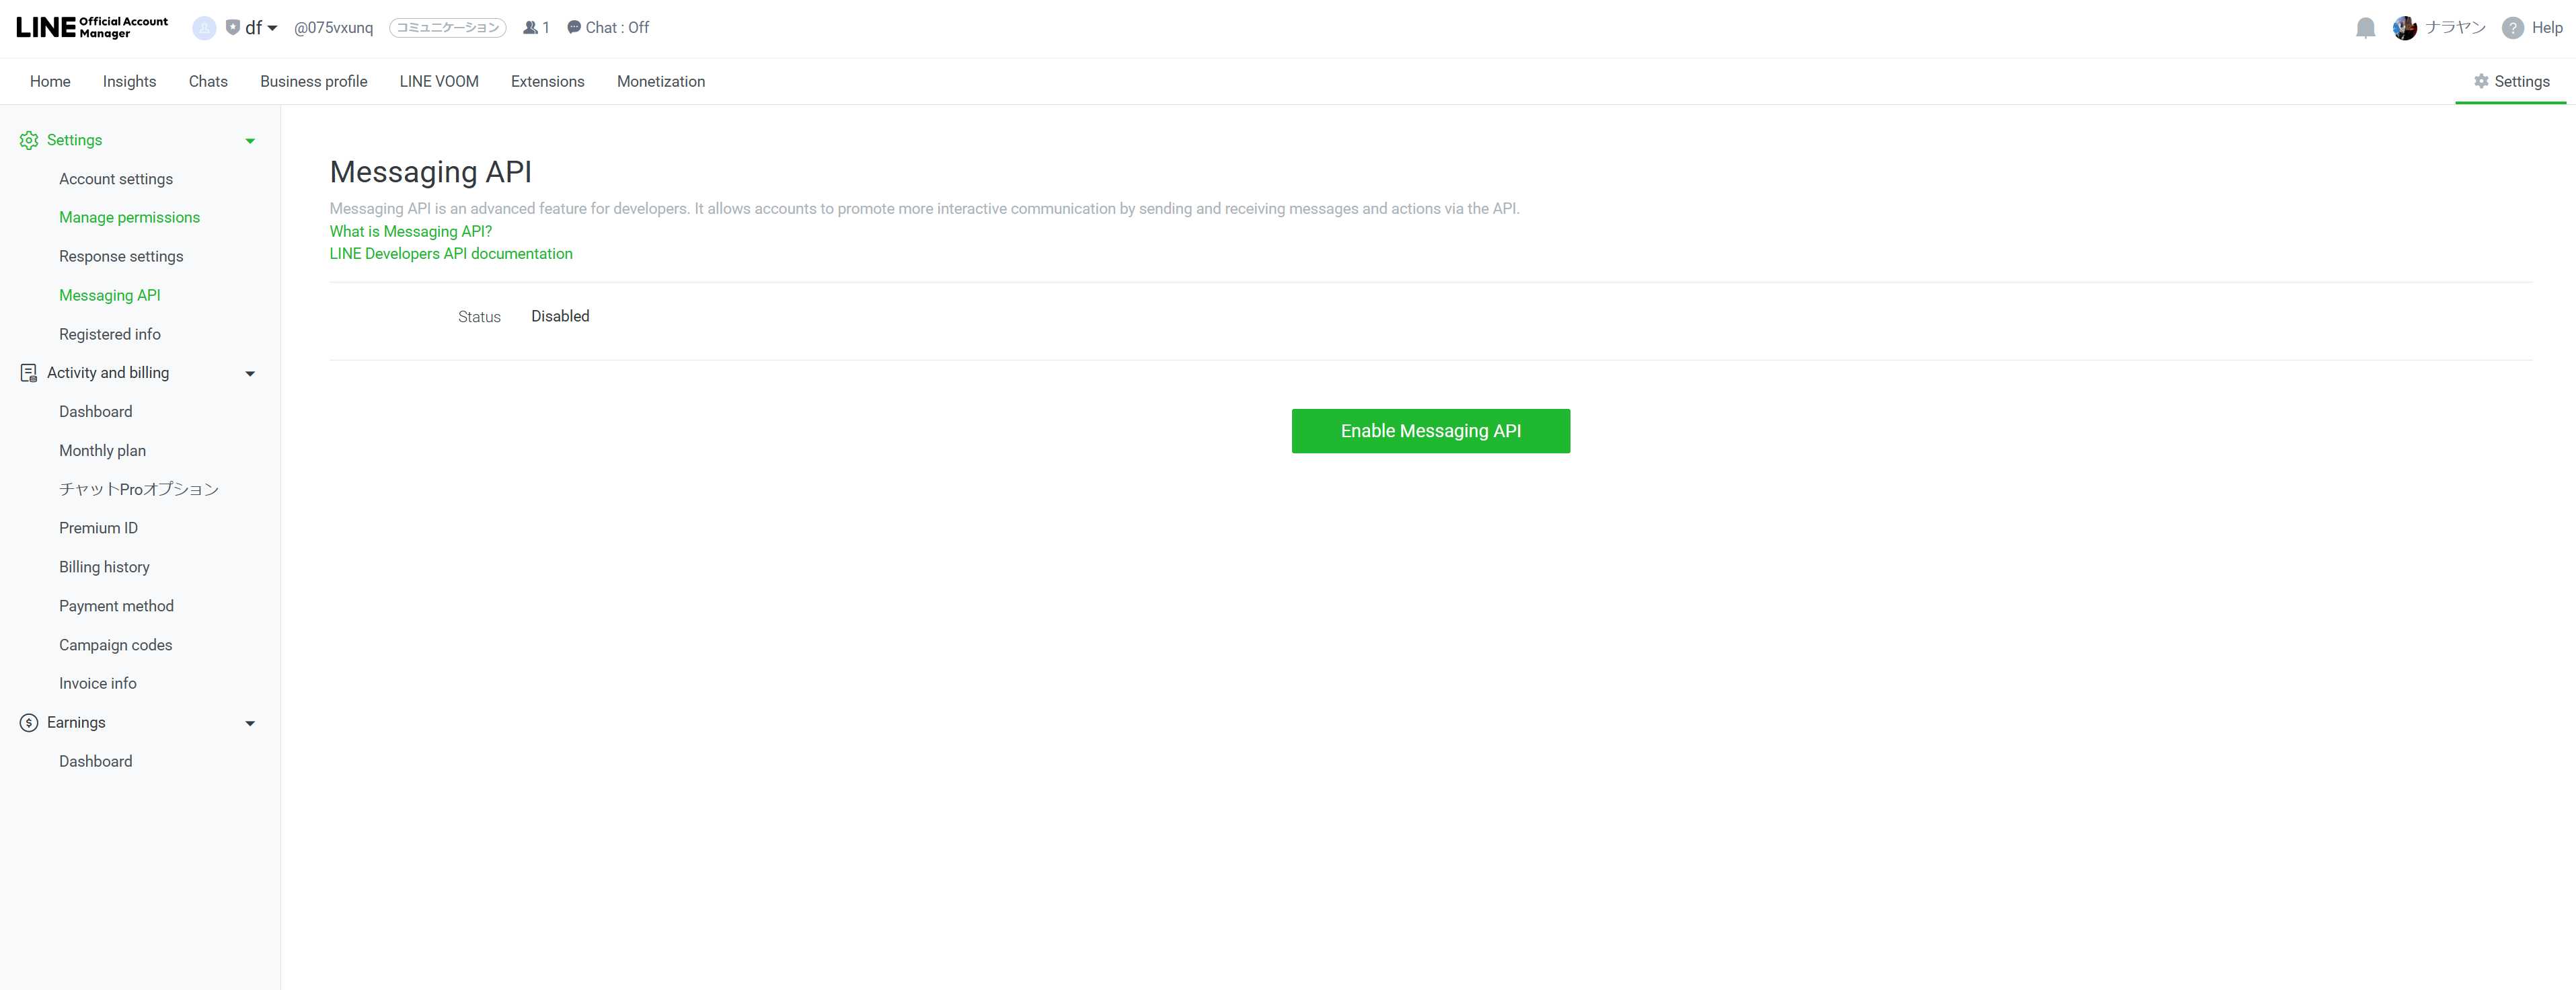The height and width of the screenshot is (990, 2576).
Task: Collapse the Settings sidebar section
Action: click(x=250, y=141)
